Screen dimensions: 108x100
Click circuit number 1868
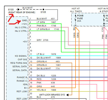53,90
